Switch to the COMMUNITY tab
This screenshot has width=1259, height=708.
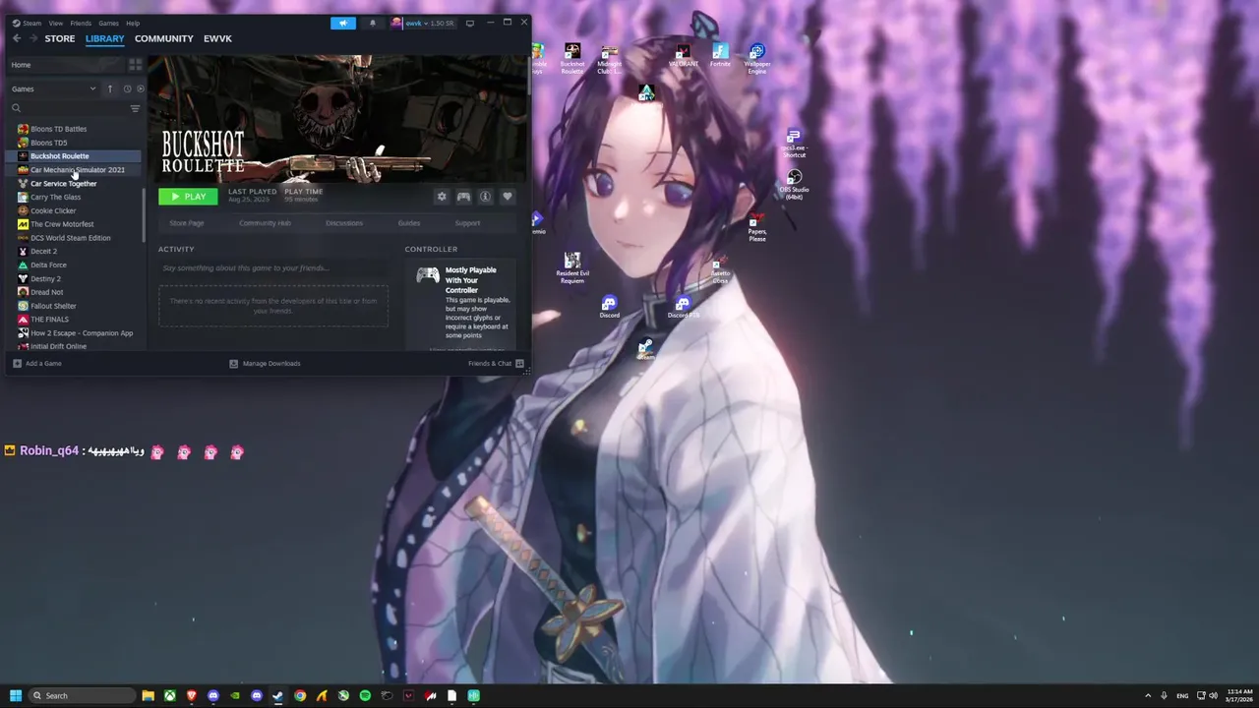(163, 38)
